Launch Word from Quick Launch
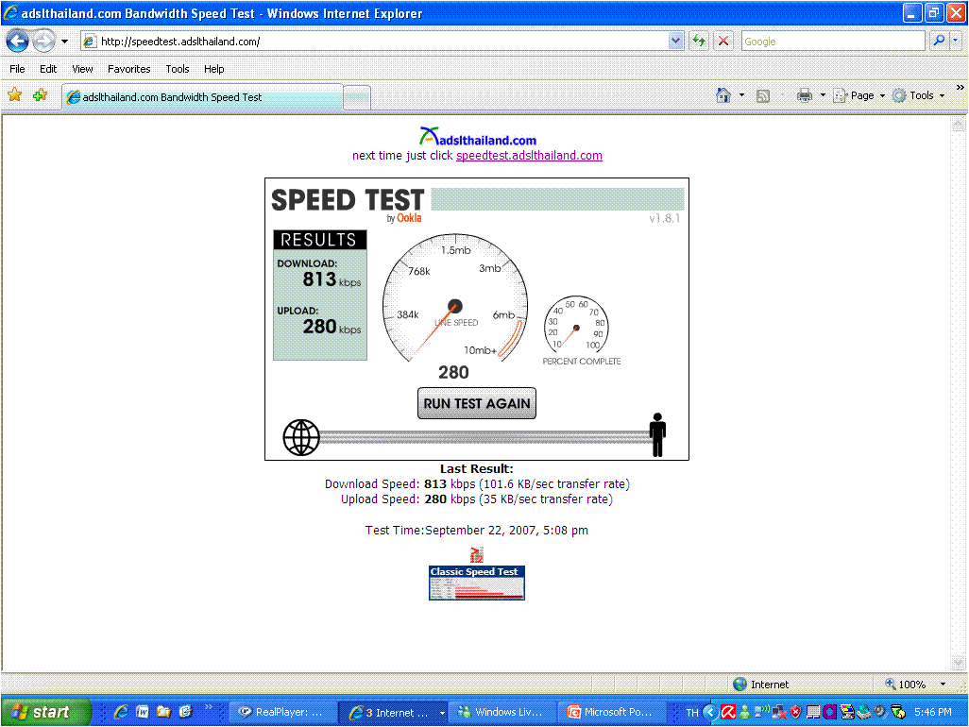 tap(142, 712)
